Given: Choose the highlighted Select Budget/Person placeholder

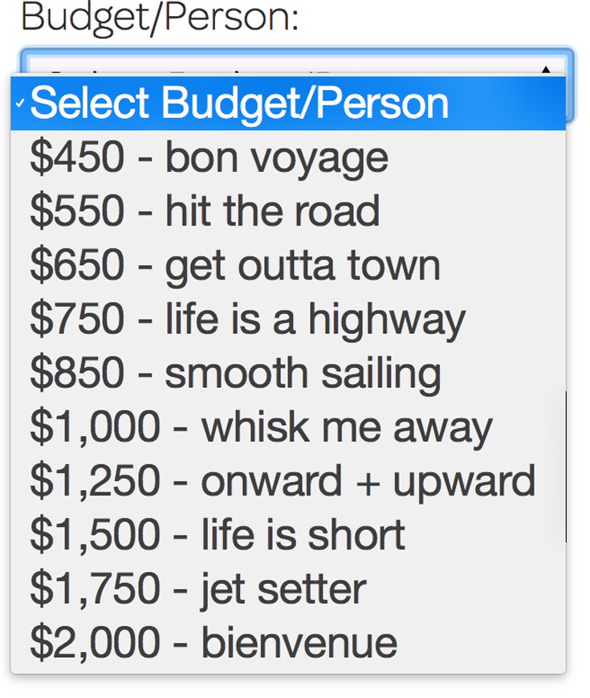Looking at the screenshot, I should coord(239,104).
